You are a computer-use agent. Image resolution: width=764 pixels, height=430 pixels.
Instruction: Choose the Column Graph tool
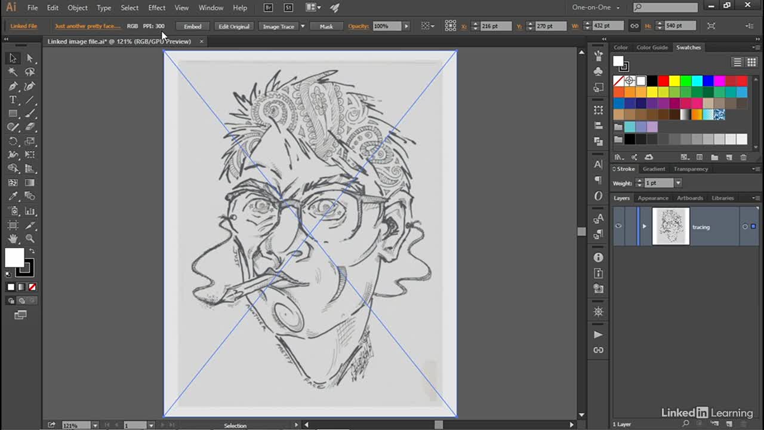tap(30, 211)
